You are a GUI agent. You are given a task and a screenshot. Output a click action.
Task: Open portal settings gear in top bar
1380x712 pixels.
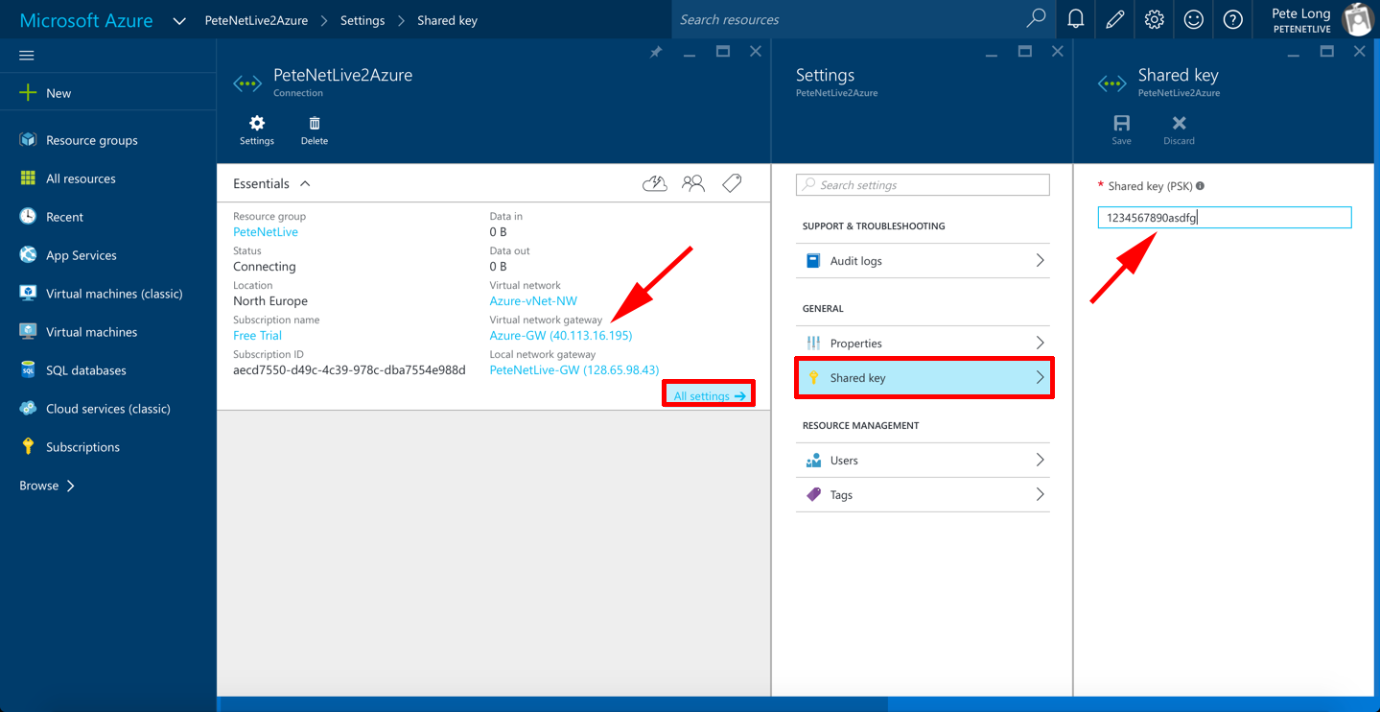[x=1155, y=19]
